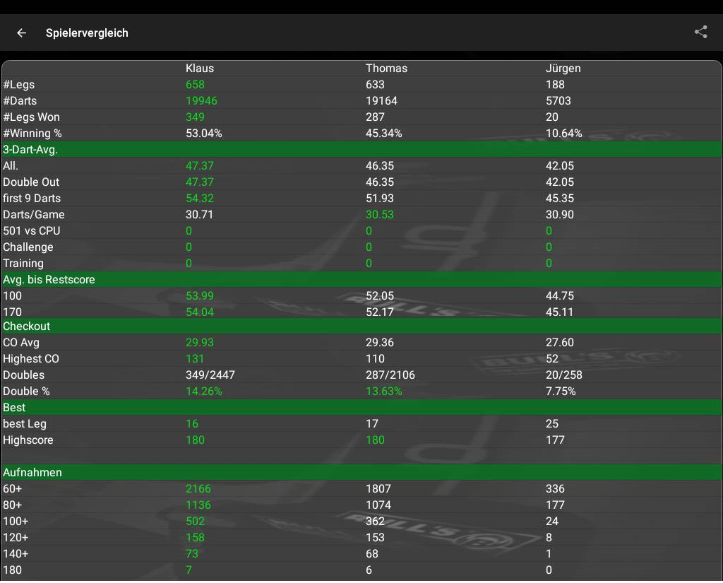
Task: Select the Jürgen player column header
Action: pos(563,69)
